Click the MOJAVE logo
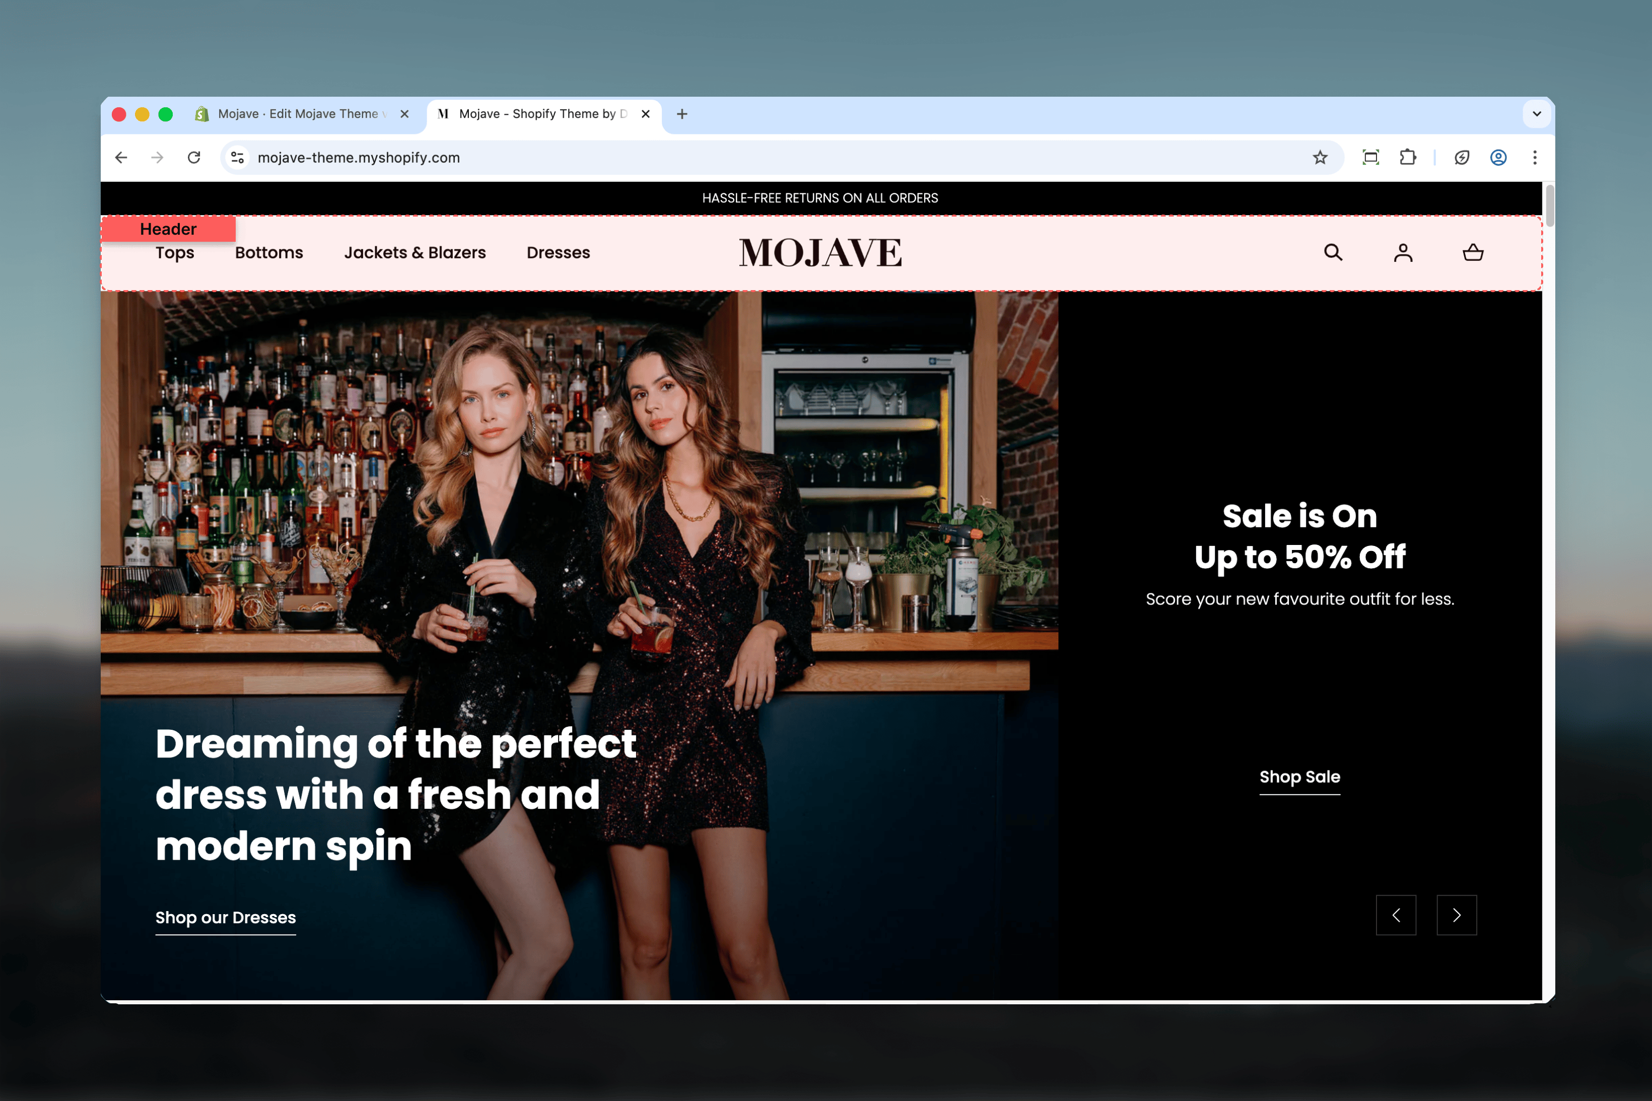 click(x=820, y=253)
